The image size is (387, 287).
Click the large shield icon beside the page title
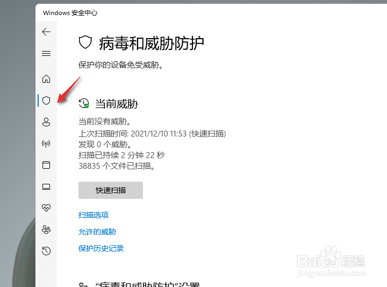(x=85, y=42)
